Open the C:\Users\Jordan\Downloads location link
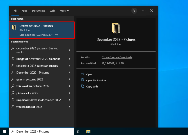Screen dimensions: 188x135 click(x=116, y=57)
